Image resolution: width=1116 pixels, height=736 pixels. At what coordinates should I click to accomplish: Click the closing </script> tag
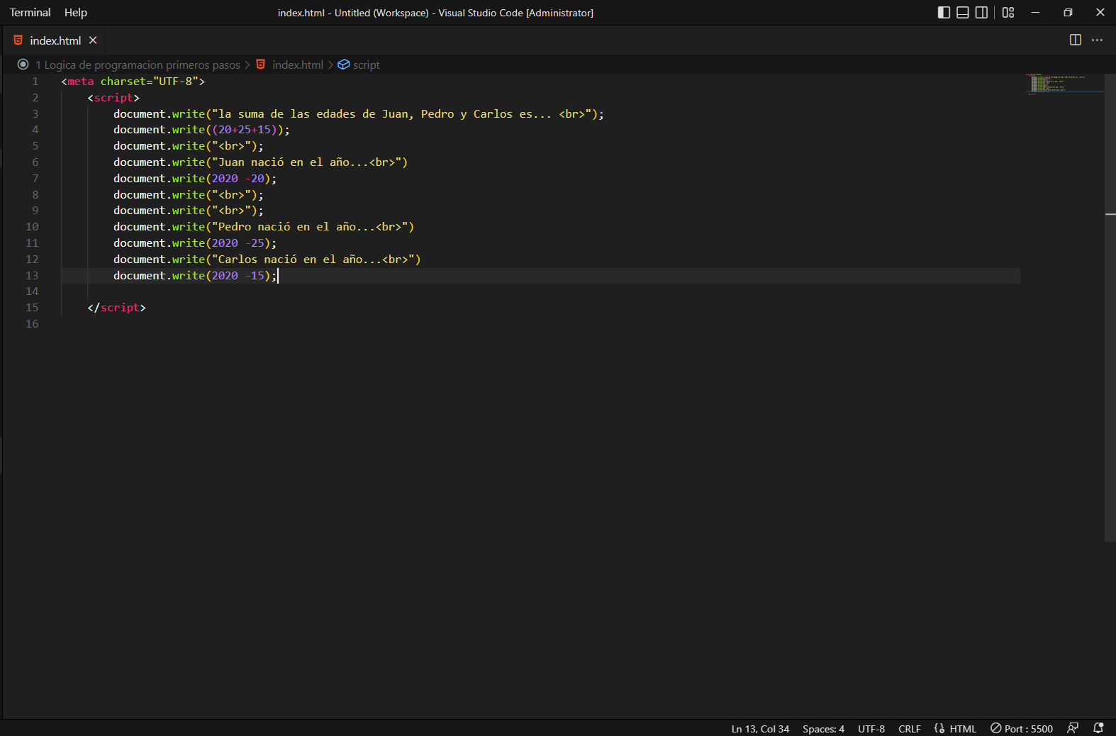117,308
